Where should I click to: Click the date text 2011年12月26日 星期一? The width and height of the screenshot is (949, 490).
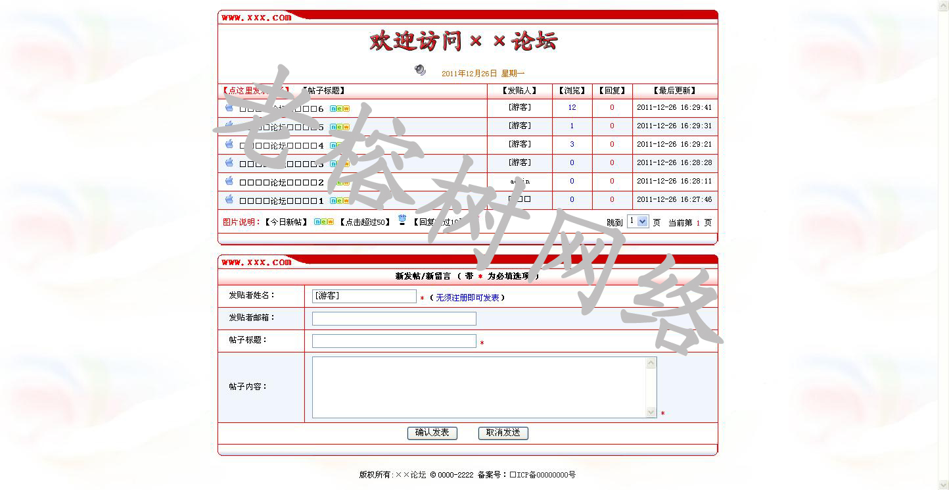(483, 74)
